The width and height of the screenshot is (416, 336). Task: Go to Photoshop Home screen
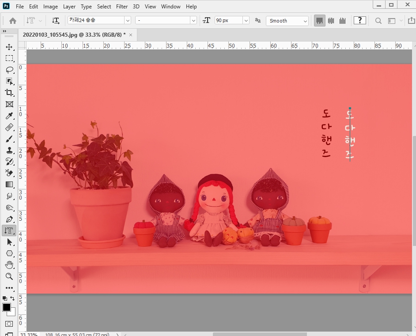click(12, 21)
